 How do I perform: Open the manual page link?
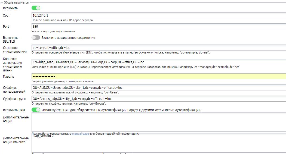coord(80,134)
